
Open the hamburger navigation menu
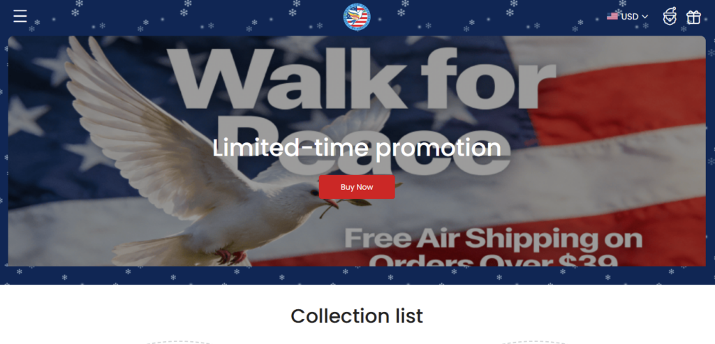[20, 17]
